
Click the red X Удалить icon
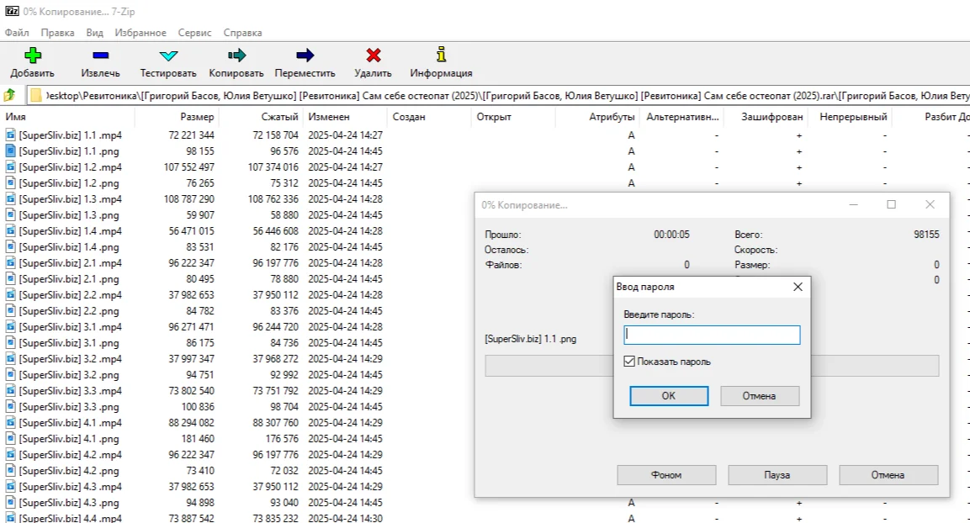[373, 55]
